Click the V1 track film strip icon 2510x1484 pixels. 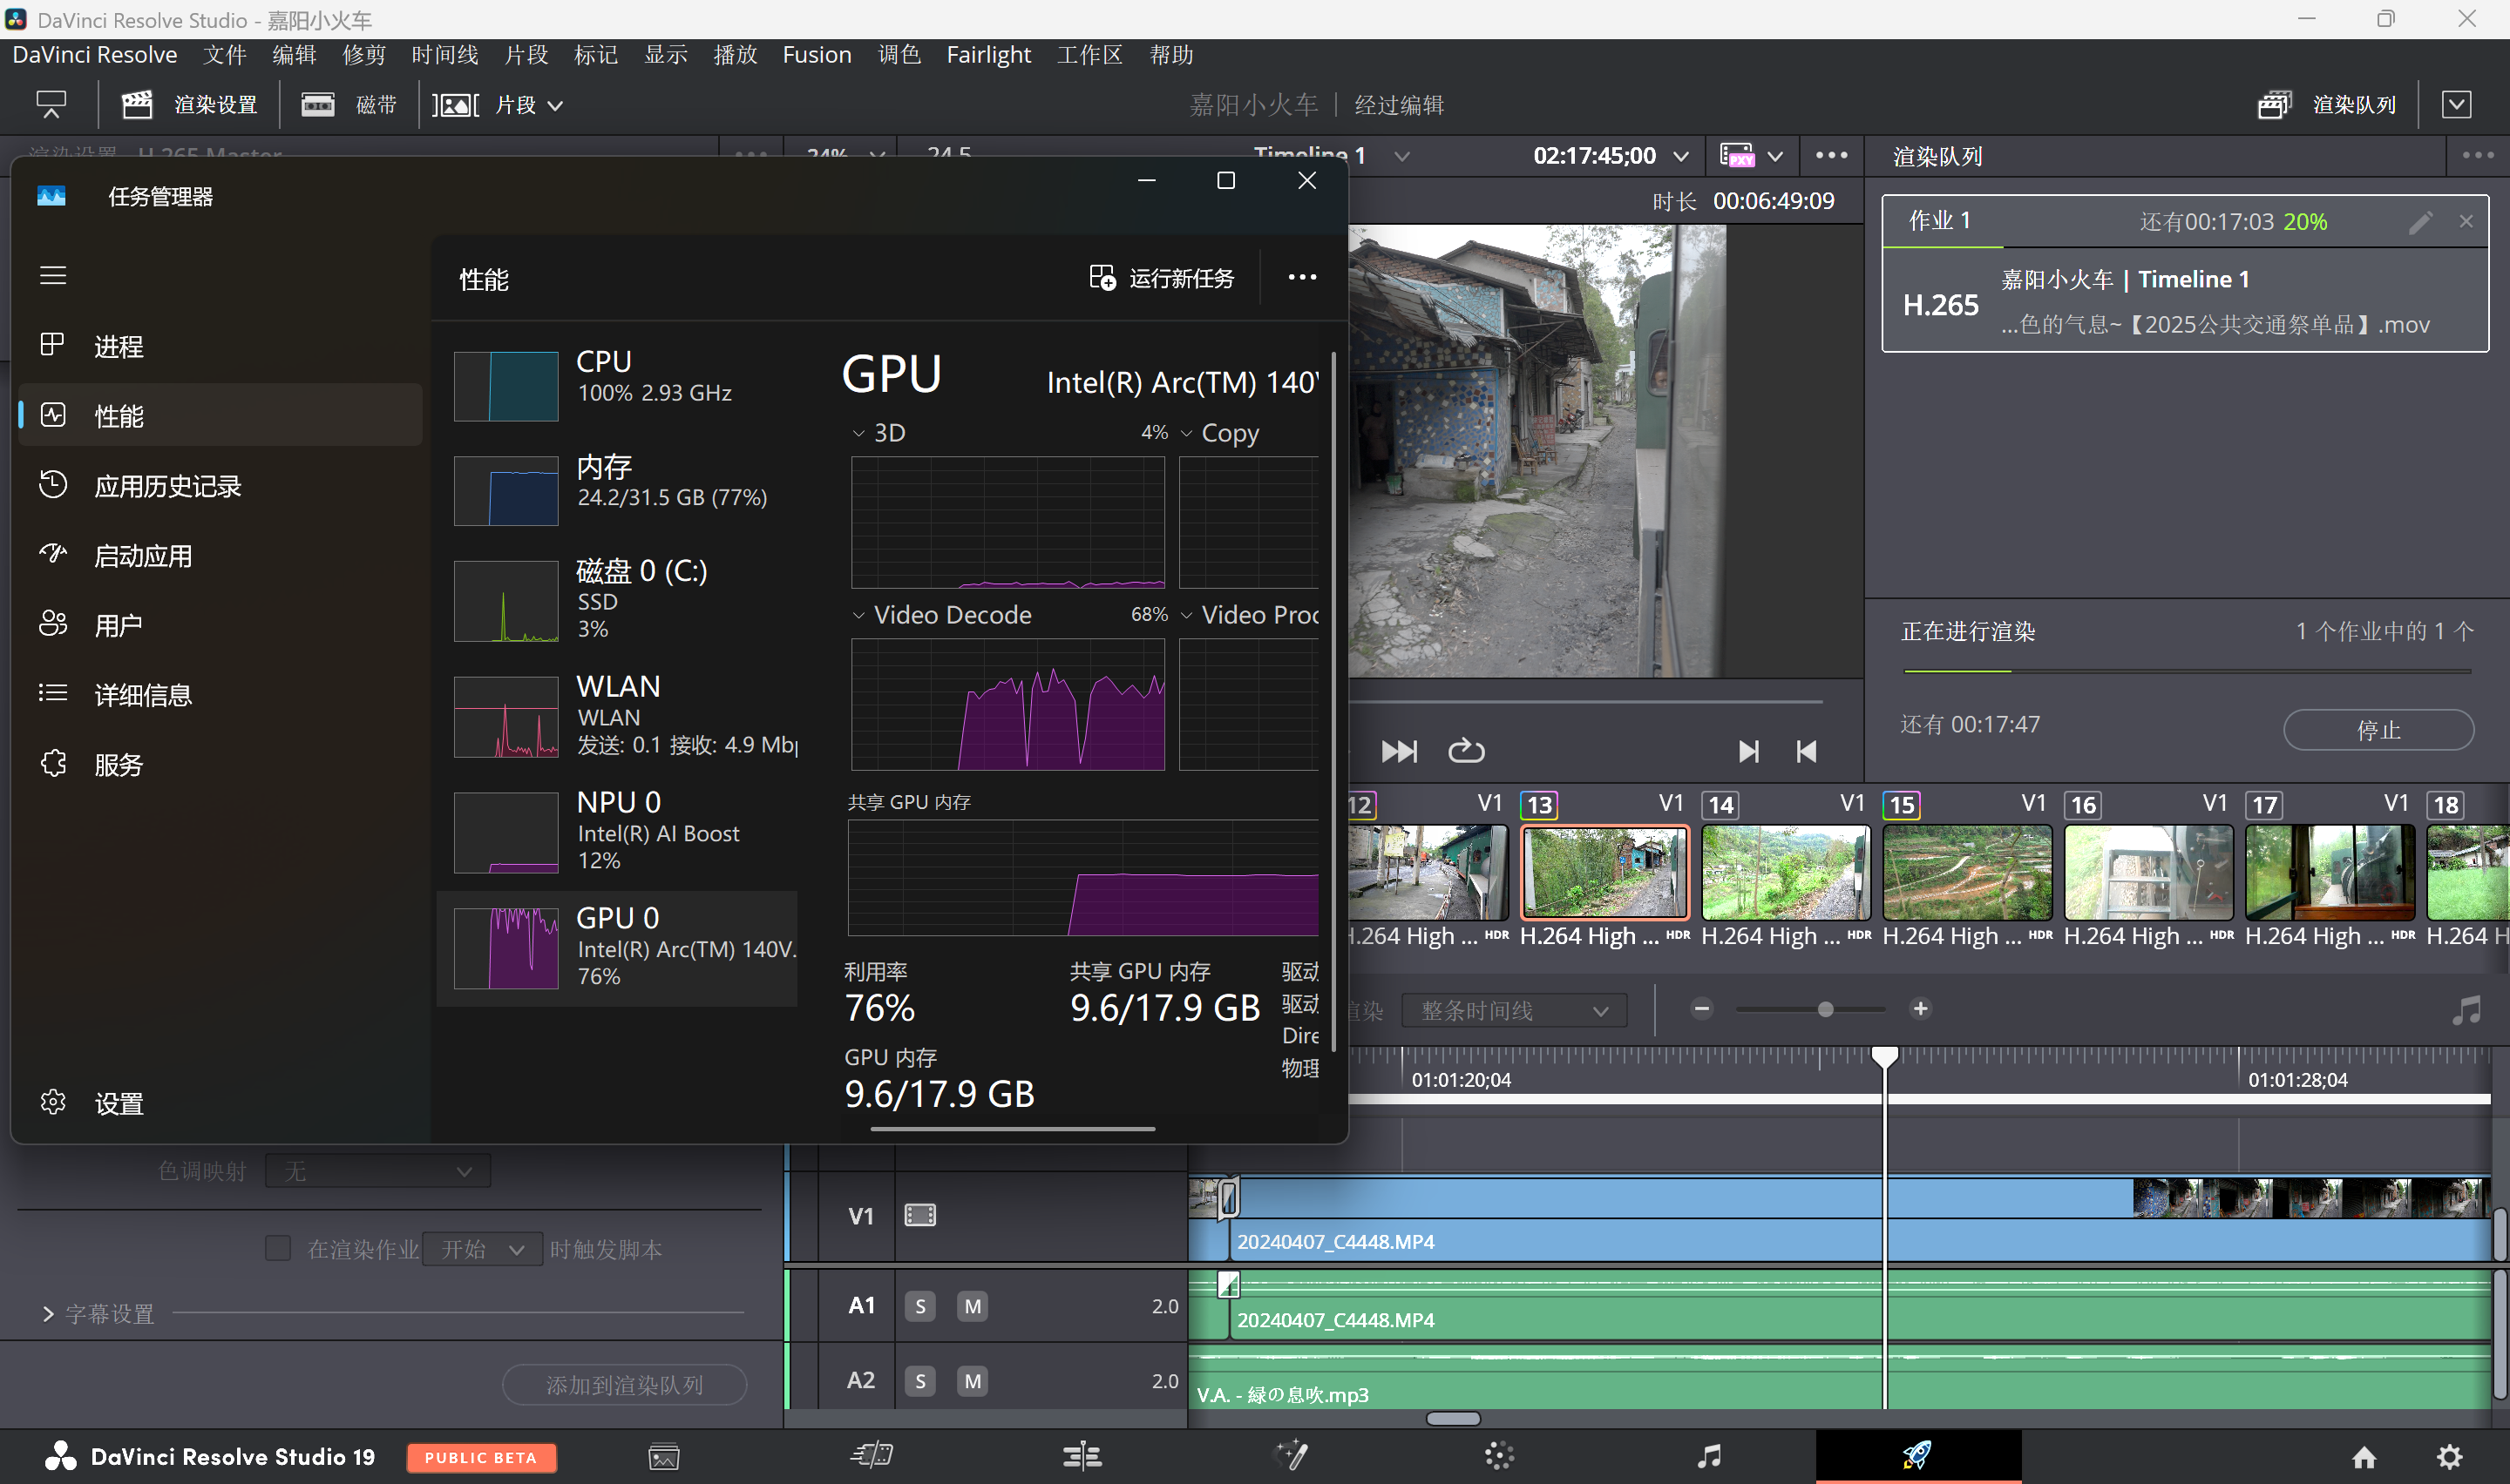(x=919, y=1215)
